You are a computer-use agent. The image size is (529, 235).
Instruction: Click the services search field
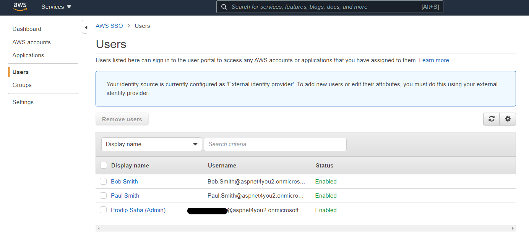[330, 7]
